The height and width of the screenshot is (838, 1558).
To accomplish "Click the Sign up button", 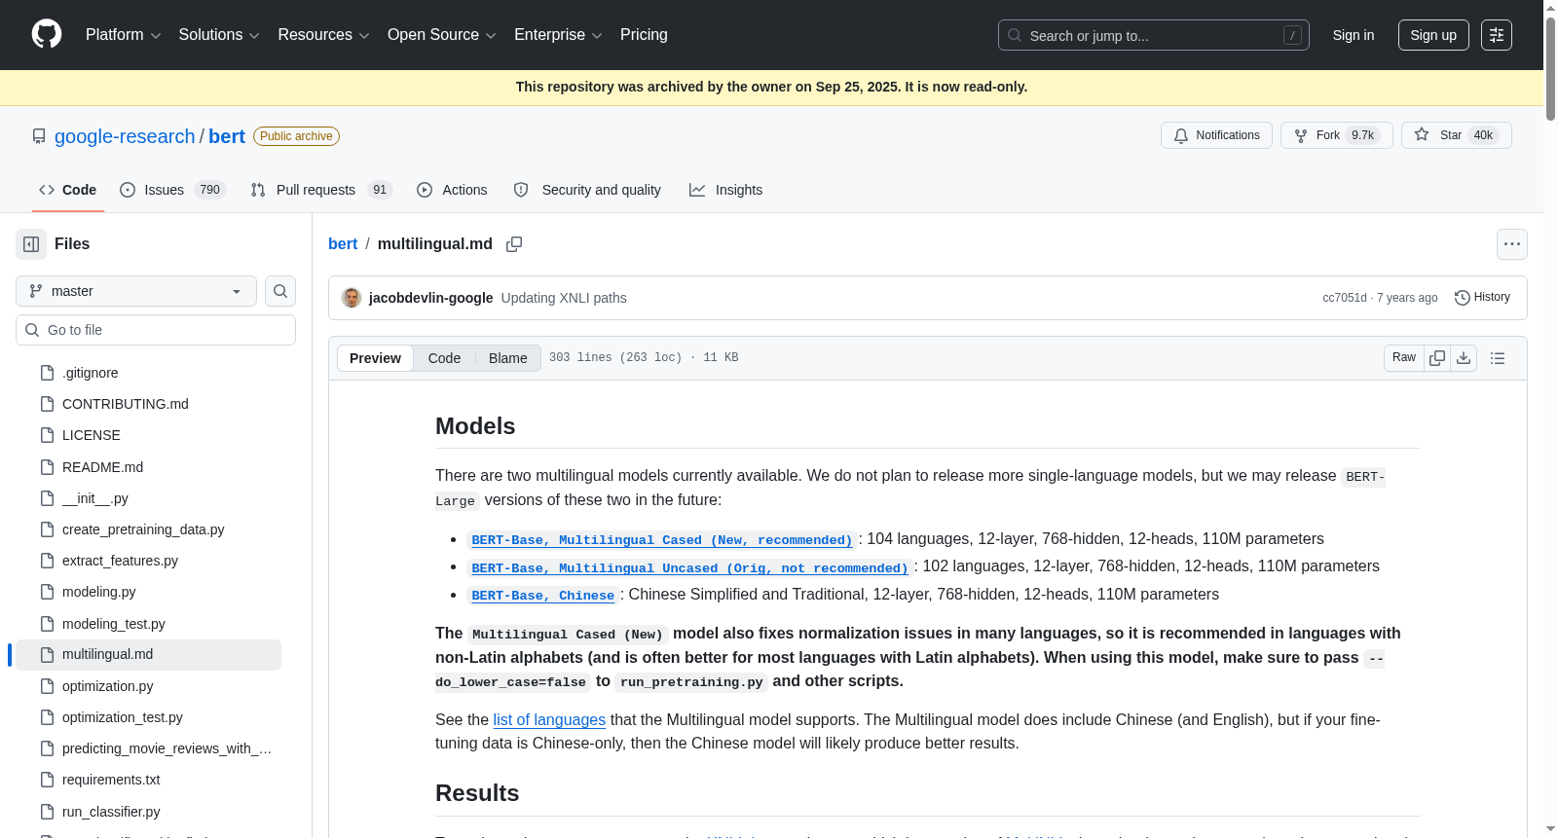I will click(x=1433, y=35).
